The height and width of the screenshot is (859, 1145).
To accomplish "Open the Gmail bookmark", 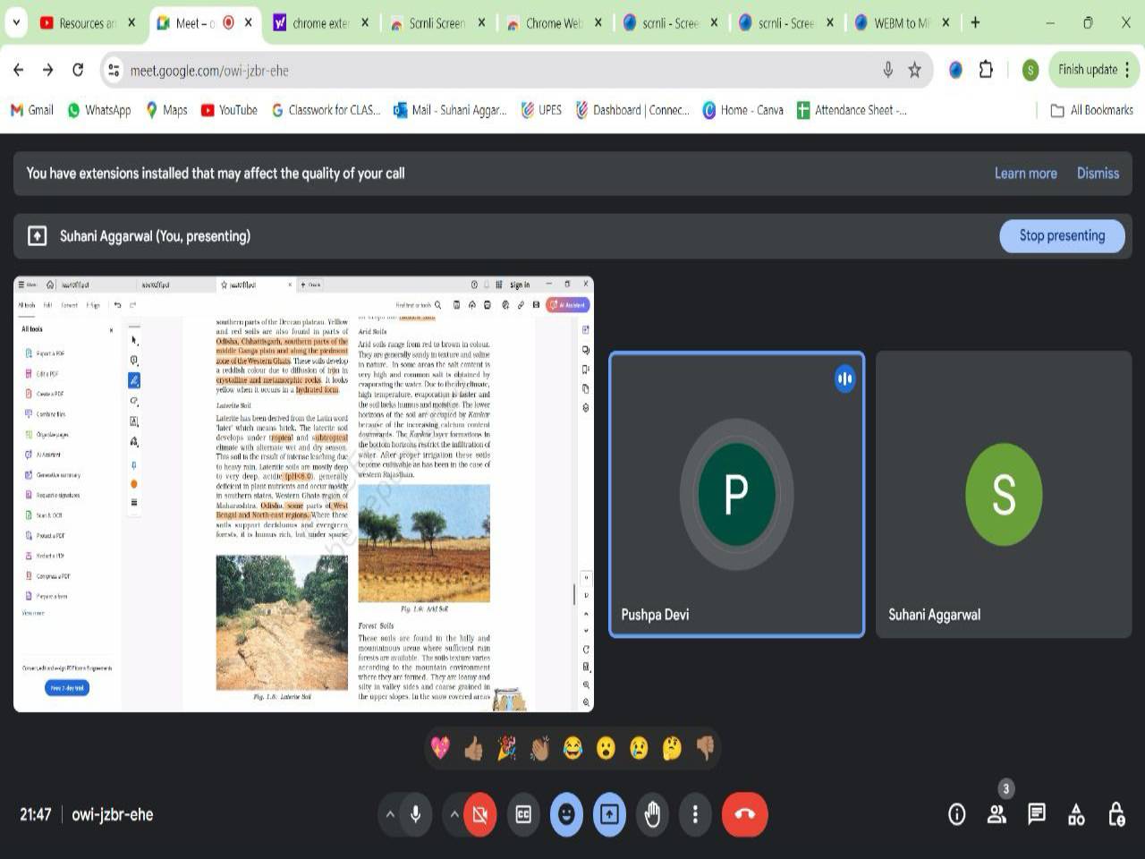I will (32, 110).
